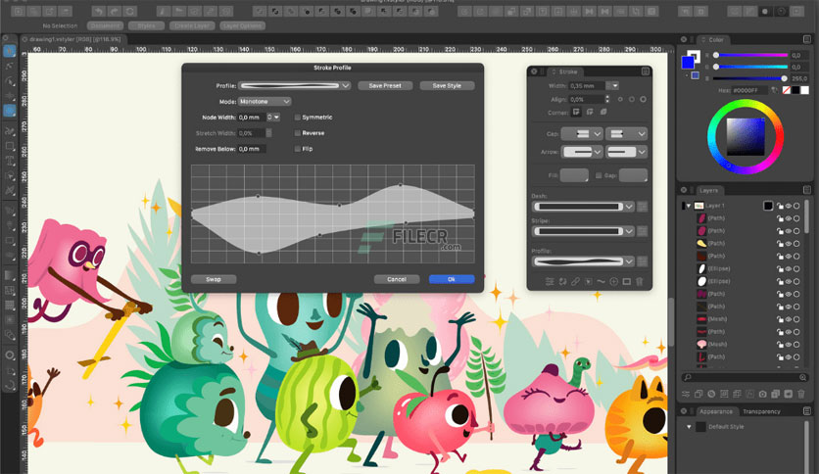Viewport: 819px width, 474px height.
Task: Click the Layers panel search field
Action: (x=745, y=377)
